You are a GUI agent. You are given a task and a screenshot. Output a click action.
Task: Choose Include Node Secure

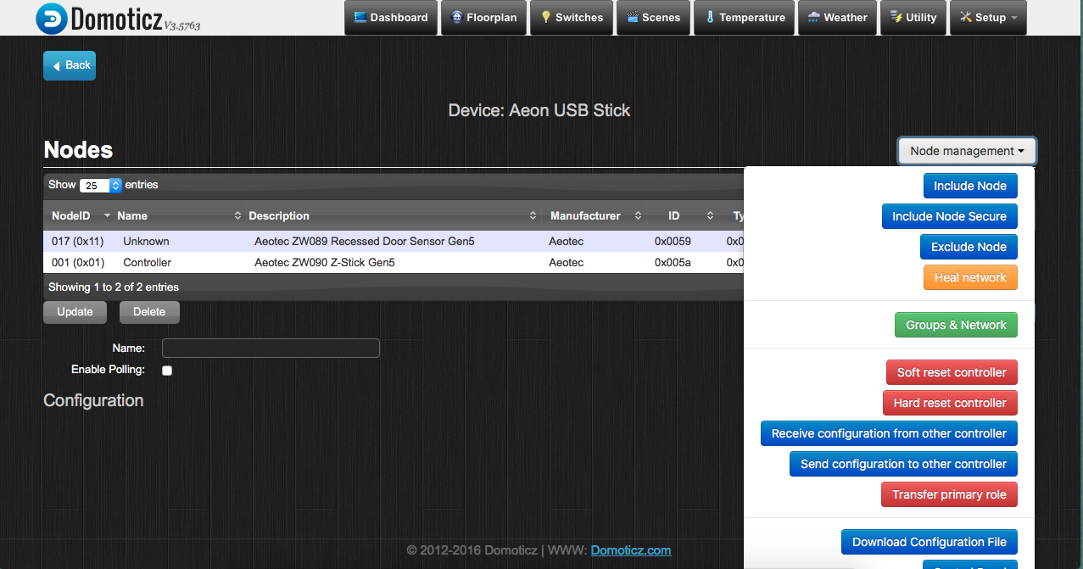pyautogui.click(x=949, y=216)
